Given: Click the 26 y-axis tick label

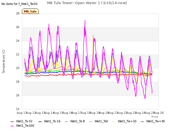Looking at the screenshot, I should [17, 27].
